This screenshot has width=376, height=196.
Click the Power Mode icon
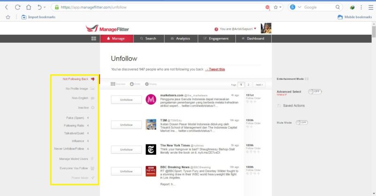pyautogui.click(x=93, y=178)
